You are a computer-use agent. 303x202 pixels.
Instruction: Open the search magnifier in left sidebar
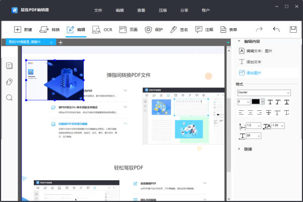[x=10, y=98]
